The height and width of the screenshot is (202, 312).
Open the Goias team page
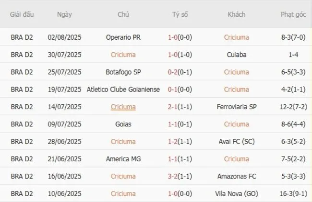[123, 124]
